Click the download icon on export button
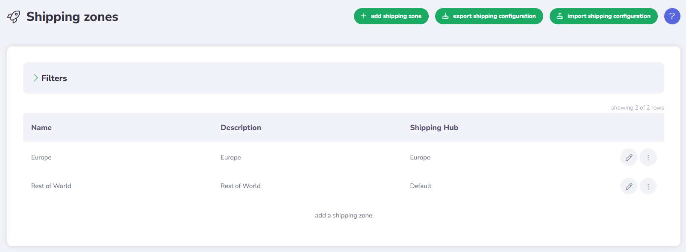 point(445,16)
